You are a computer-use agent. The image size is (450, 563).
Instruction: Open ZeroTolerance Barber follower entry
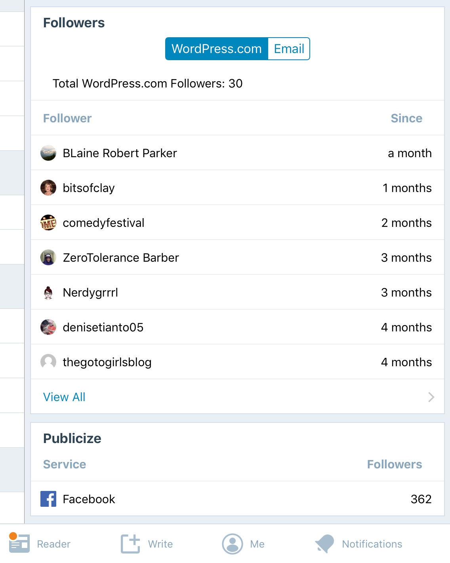(x=237, y=258)
